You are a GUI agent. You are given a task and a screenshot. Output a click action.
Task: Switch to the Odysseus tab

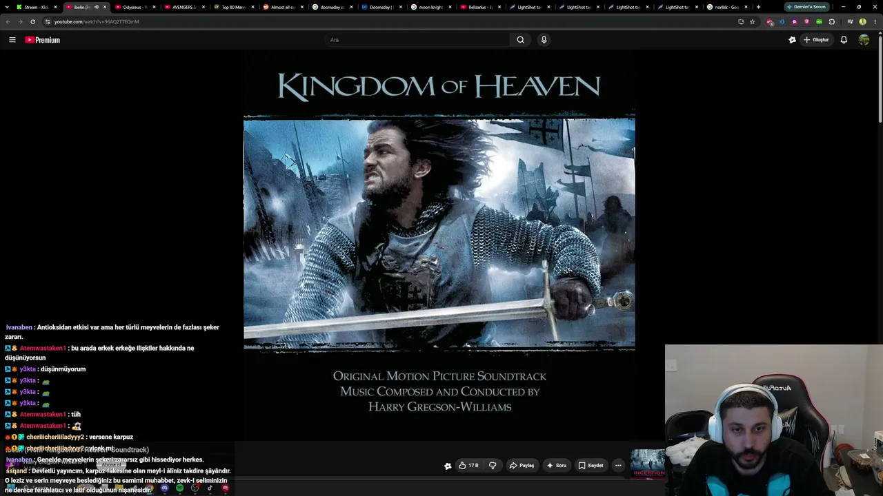tap(135, 7)
